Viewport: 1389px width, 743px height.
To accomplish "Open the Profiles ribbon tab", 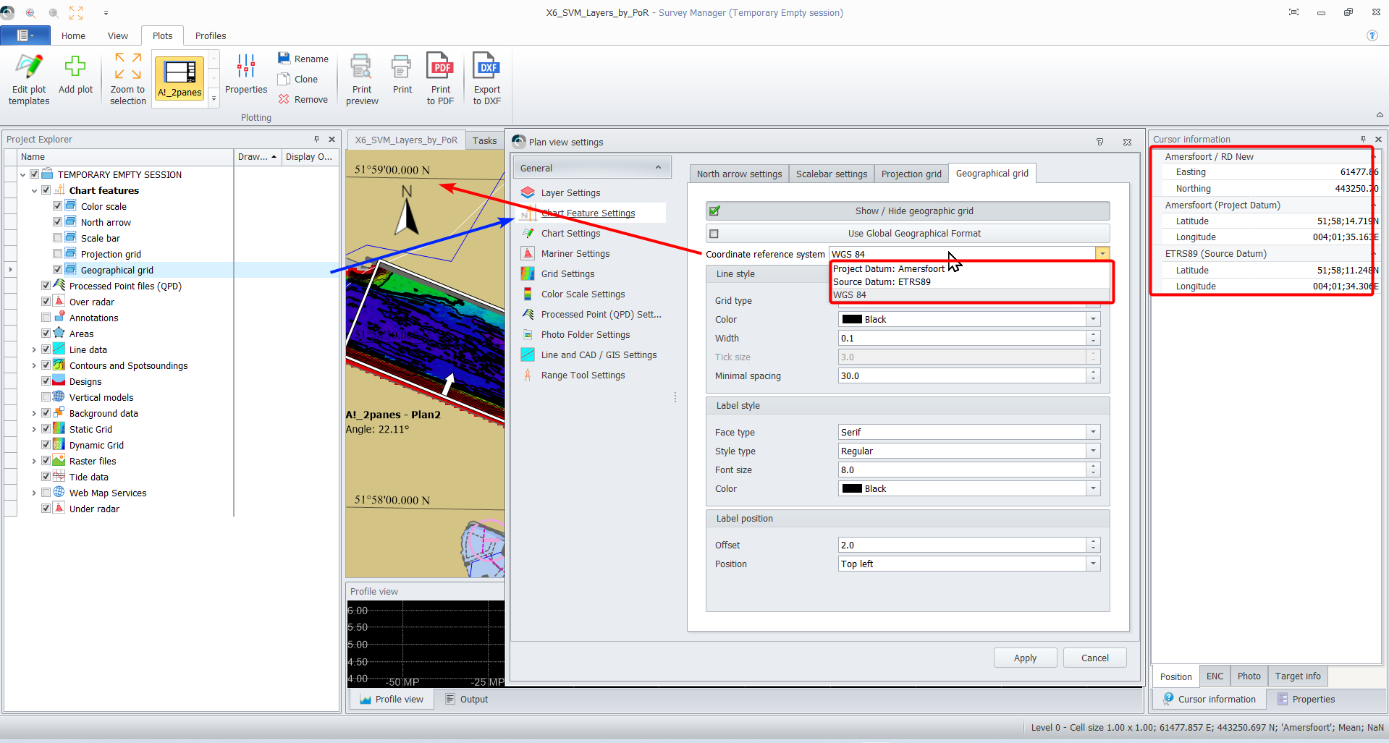I will [x=210, y=35].
